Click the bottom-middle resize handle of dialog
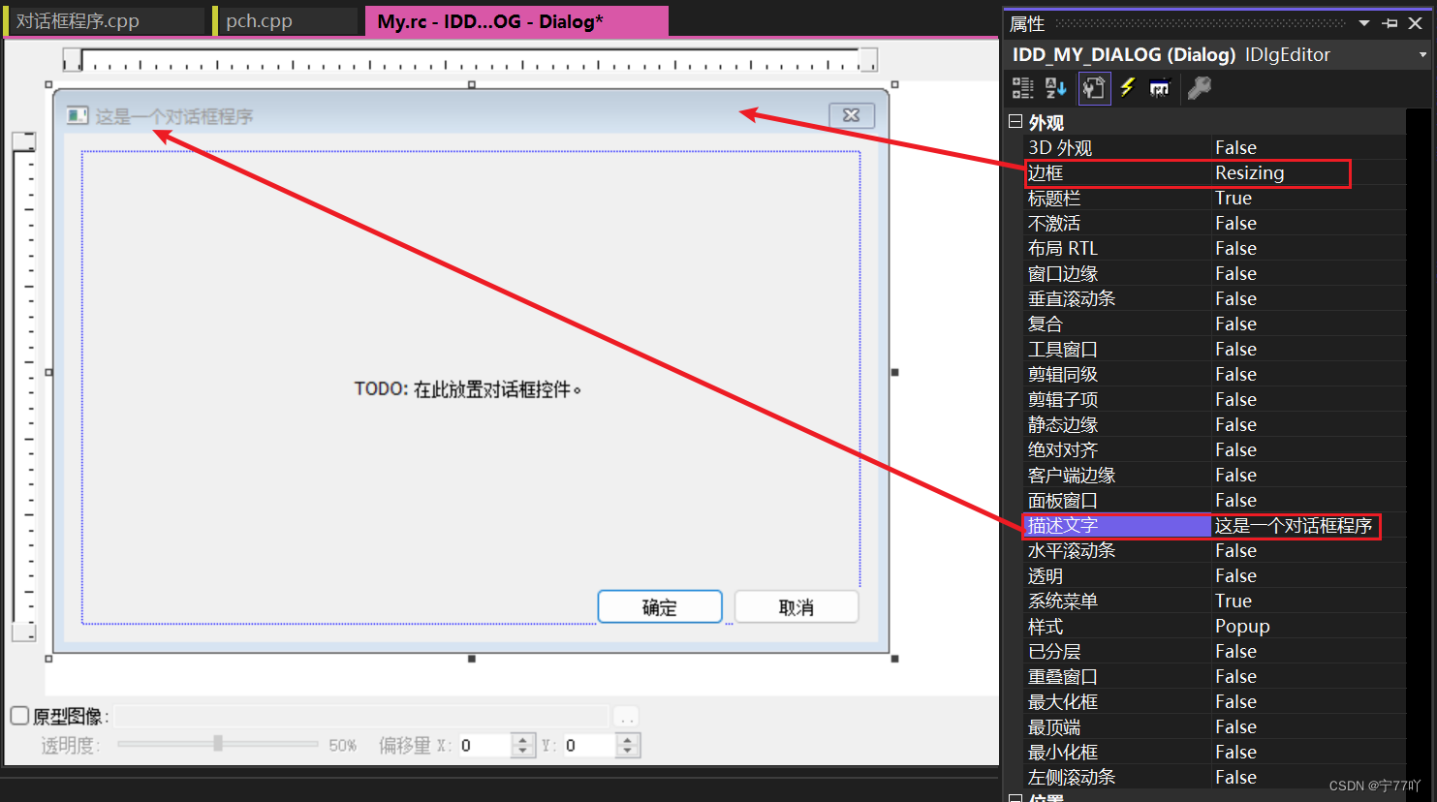 pos(472,659)
